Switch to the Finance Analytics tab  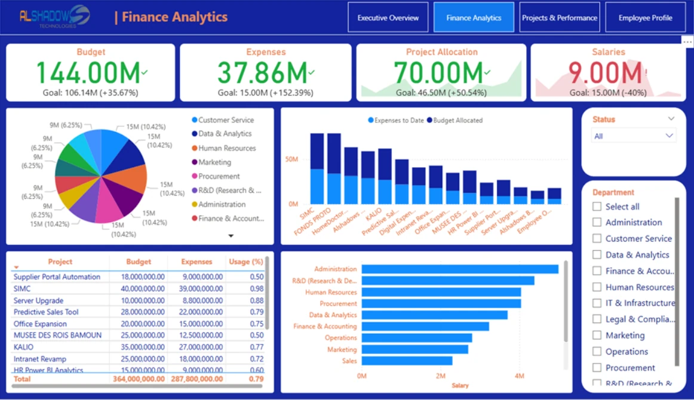pyautogui.click(x=474, y=18)
